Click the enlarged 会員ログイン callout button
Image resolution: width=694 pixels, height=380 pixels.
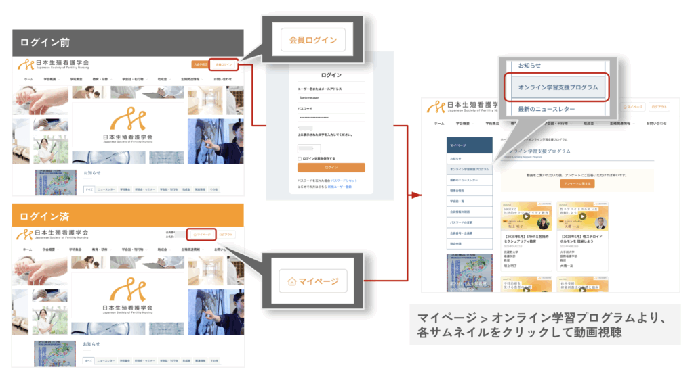coord(313,40)
